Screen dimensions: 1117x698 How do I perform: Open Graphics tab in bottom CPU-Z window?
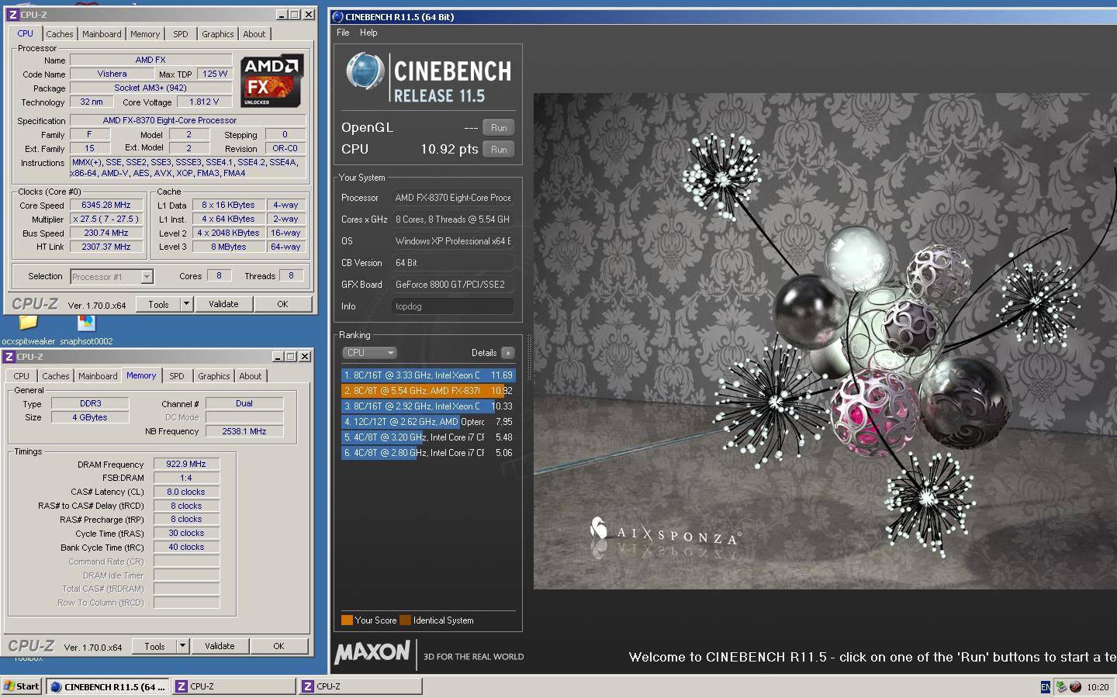coord(213,376)
